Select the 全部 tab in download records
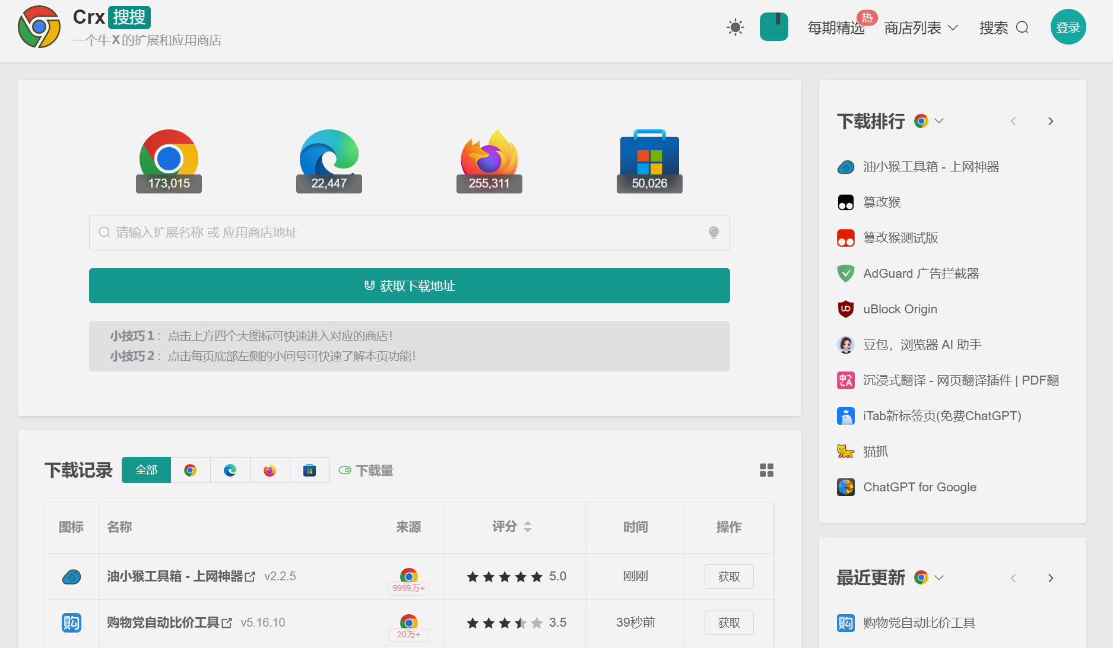Image resolution: width=1113 pixels, height=648 pixels. 146,470
